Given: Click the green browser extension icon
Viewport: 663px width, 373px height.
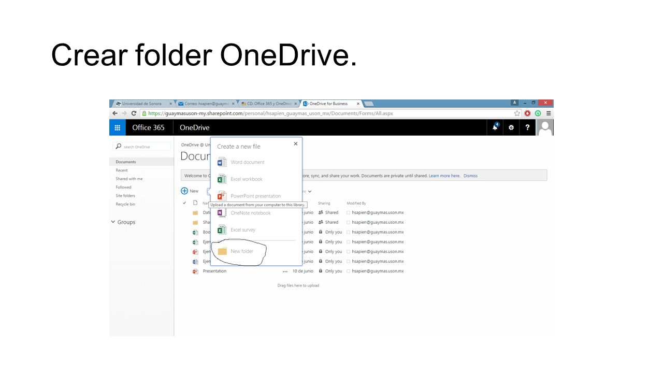Looking at the screenshot, I should (x=538, y=113).
